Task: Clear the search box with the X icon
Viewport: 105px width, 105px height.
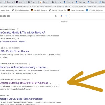Action: 56,16
